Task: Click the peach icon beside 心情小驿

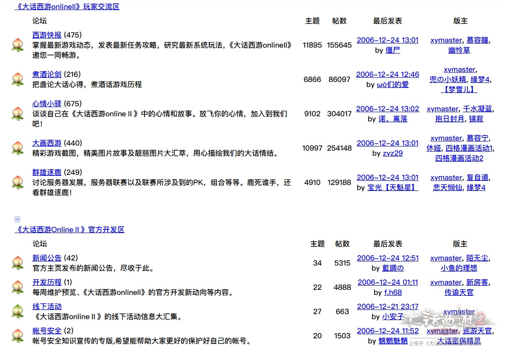Action: pyautogui.click(x=17, y=114)
